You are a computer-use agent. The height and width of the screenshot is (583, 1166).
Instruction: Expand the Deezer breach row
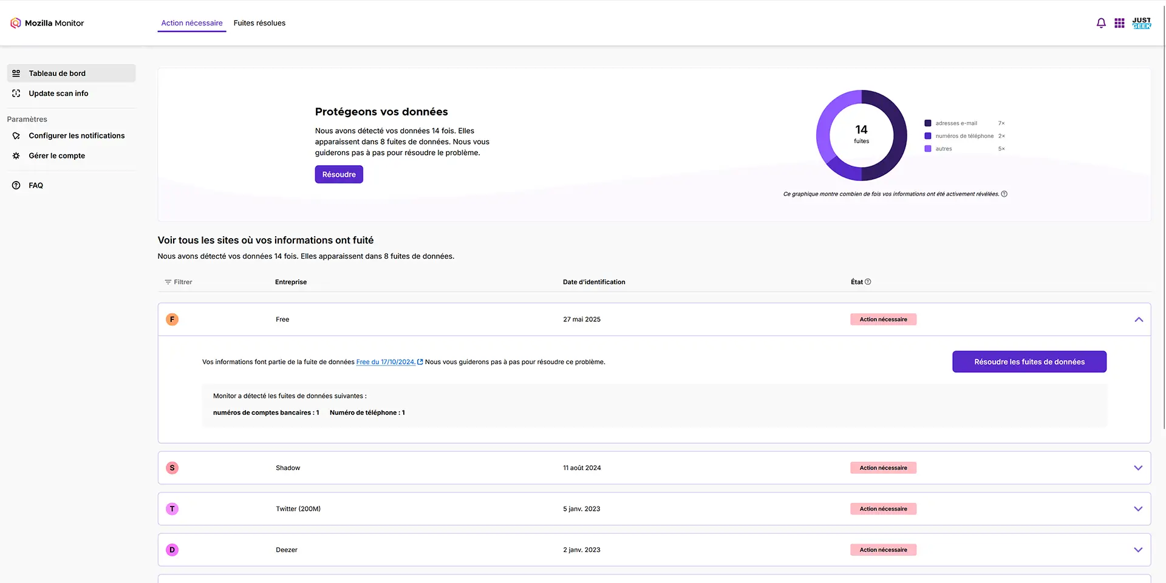pos(1139,550)
